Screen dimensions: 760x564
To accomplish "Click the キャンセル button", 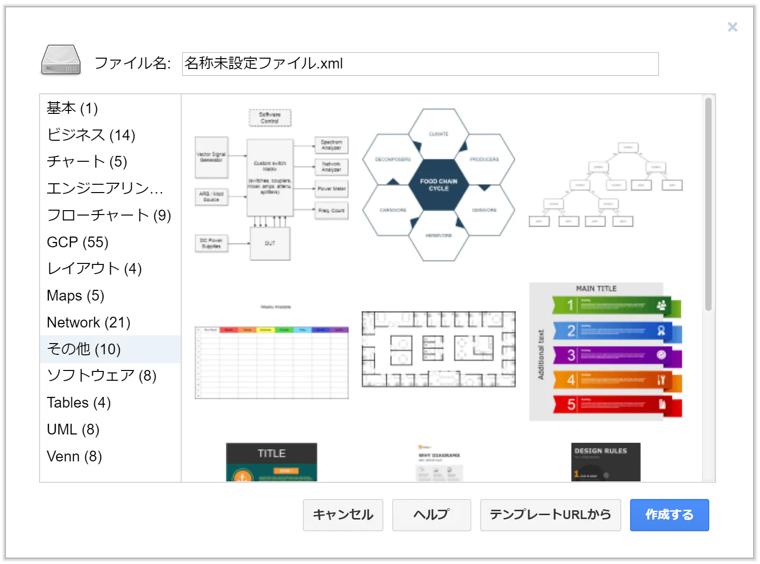I will tap(343, 515).
